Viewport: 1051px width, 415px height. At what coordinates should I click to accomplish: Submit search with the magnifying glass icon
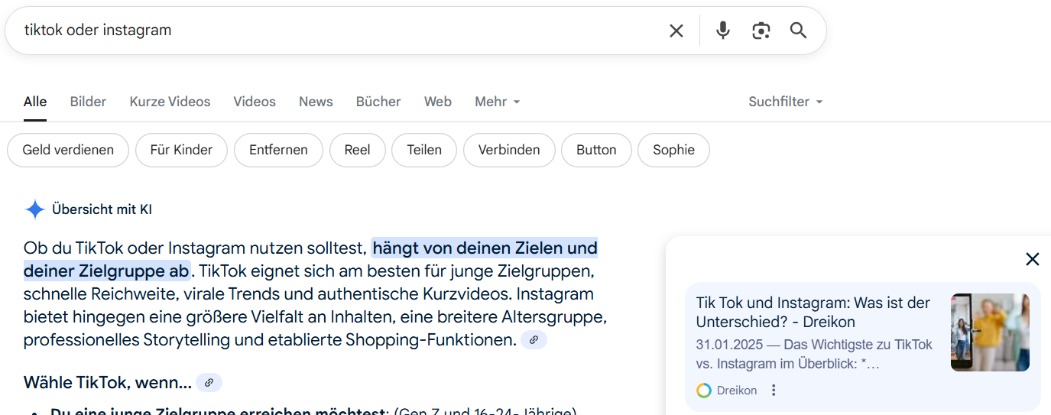(799, 31)
